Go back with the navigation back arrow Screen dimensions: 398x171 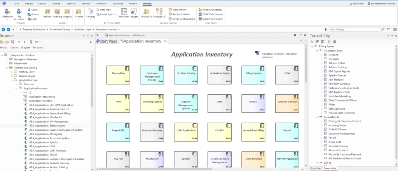click(x=3, y=29)
